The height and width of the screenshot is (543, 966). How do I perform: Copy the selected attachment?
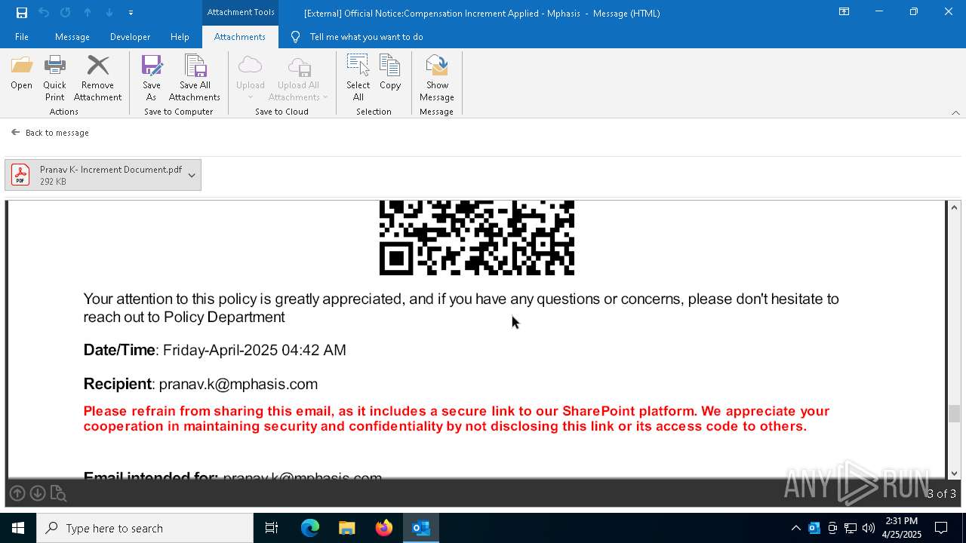tap(390, 74)
